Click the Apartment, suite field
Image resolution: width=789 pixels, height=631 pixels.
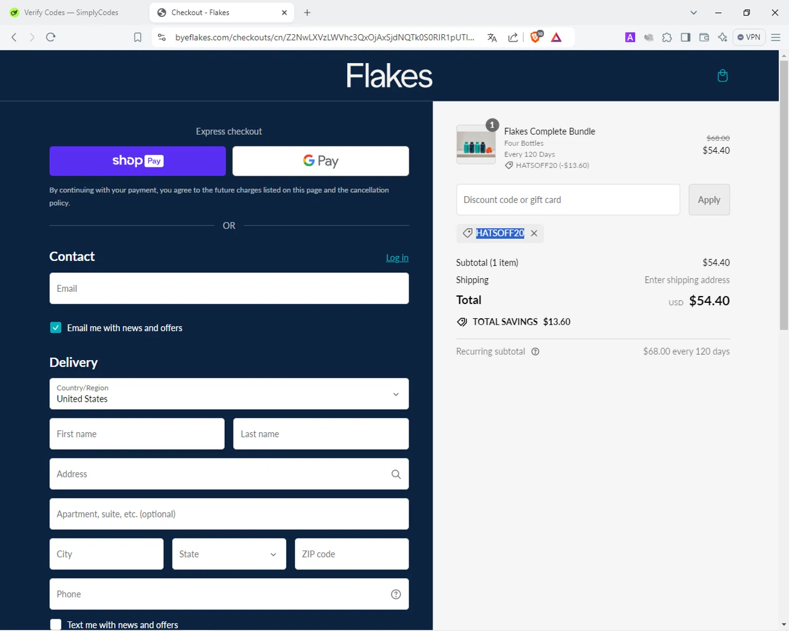click(229, 514)
